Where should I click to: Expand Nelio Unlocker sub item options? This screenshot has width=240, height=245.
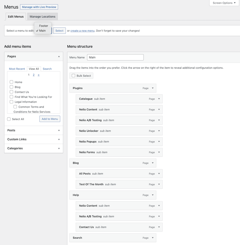159,131
